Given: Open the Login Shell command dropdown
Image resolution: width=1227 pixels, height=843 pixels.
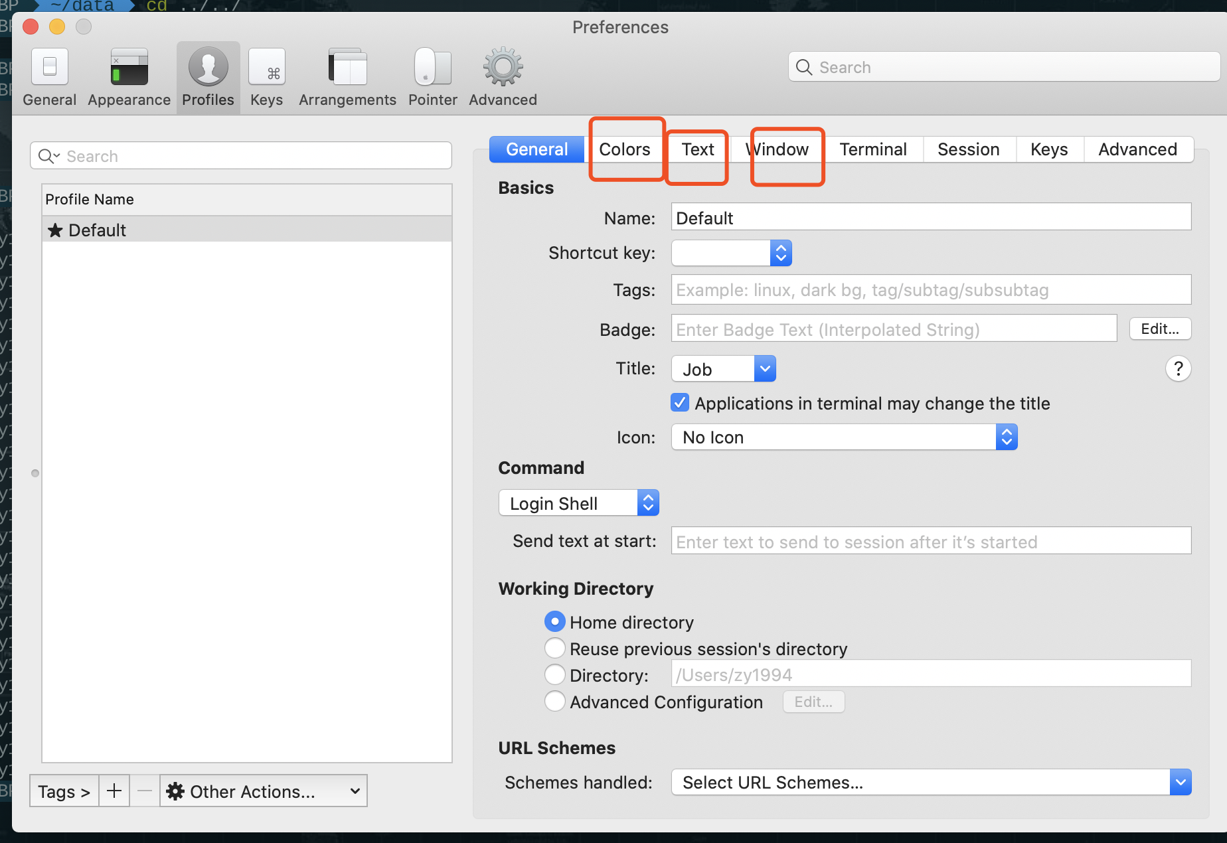Looking at the screenshot, I should pyautogui.click(x=578, y=503).
